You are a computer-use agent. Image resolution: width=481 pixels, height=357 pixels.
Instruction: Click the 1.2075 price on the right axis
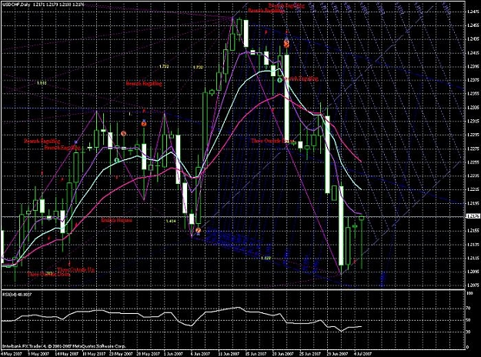tap(472, 285)
